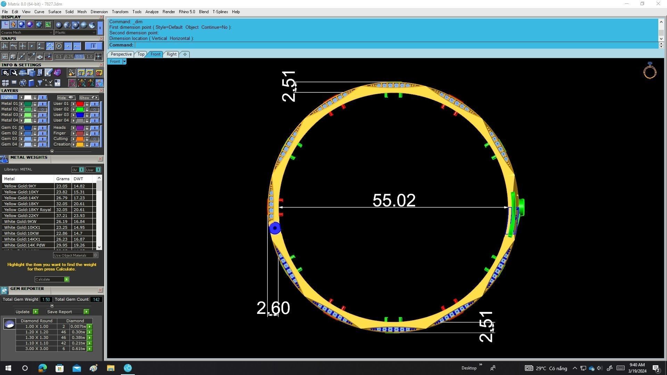667x375 pixels.
Task: Click into the Command input field
Action: pos(396,45)
